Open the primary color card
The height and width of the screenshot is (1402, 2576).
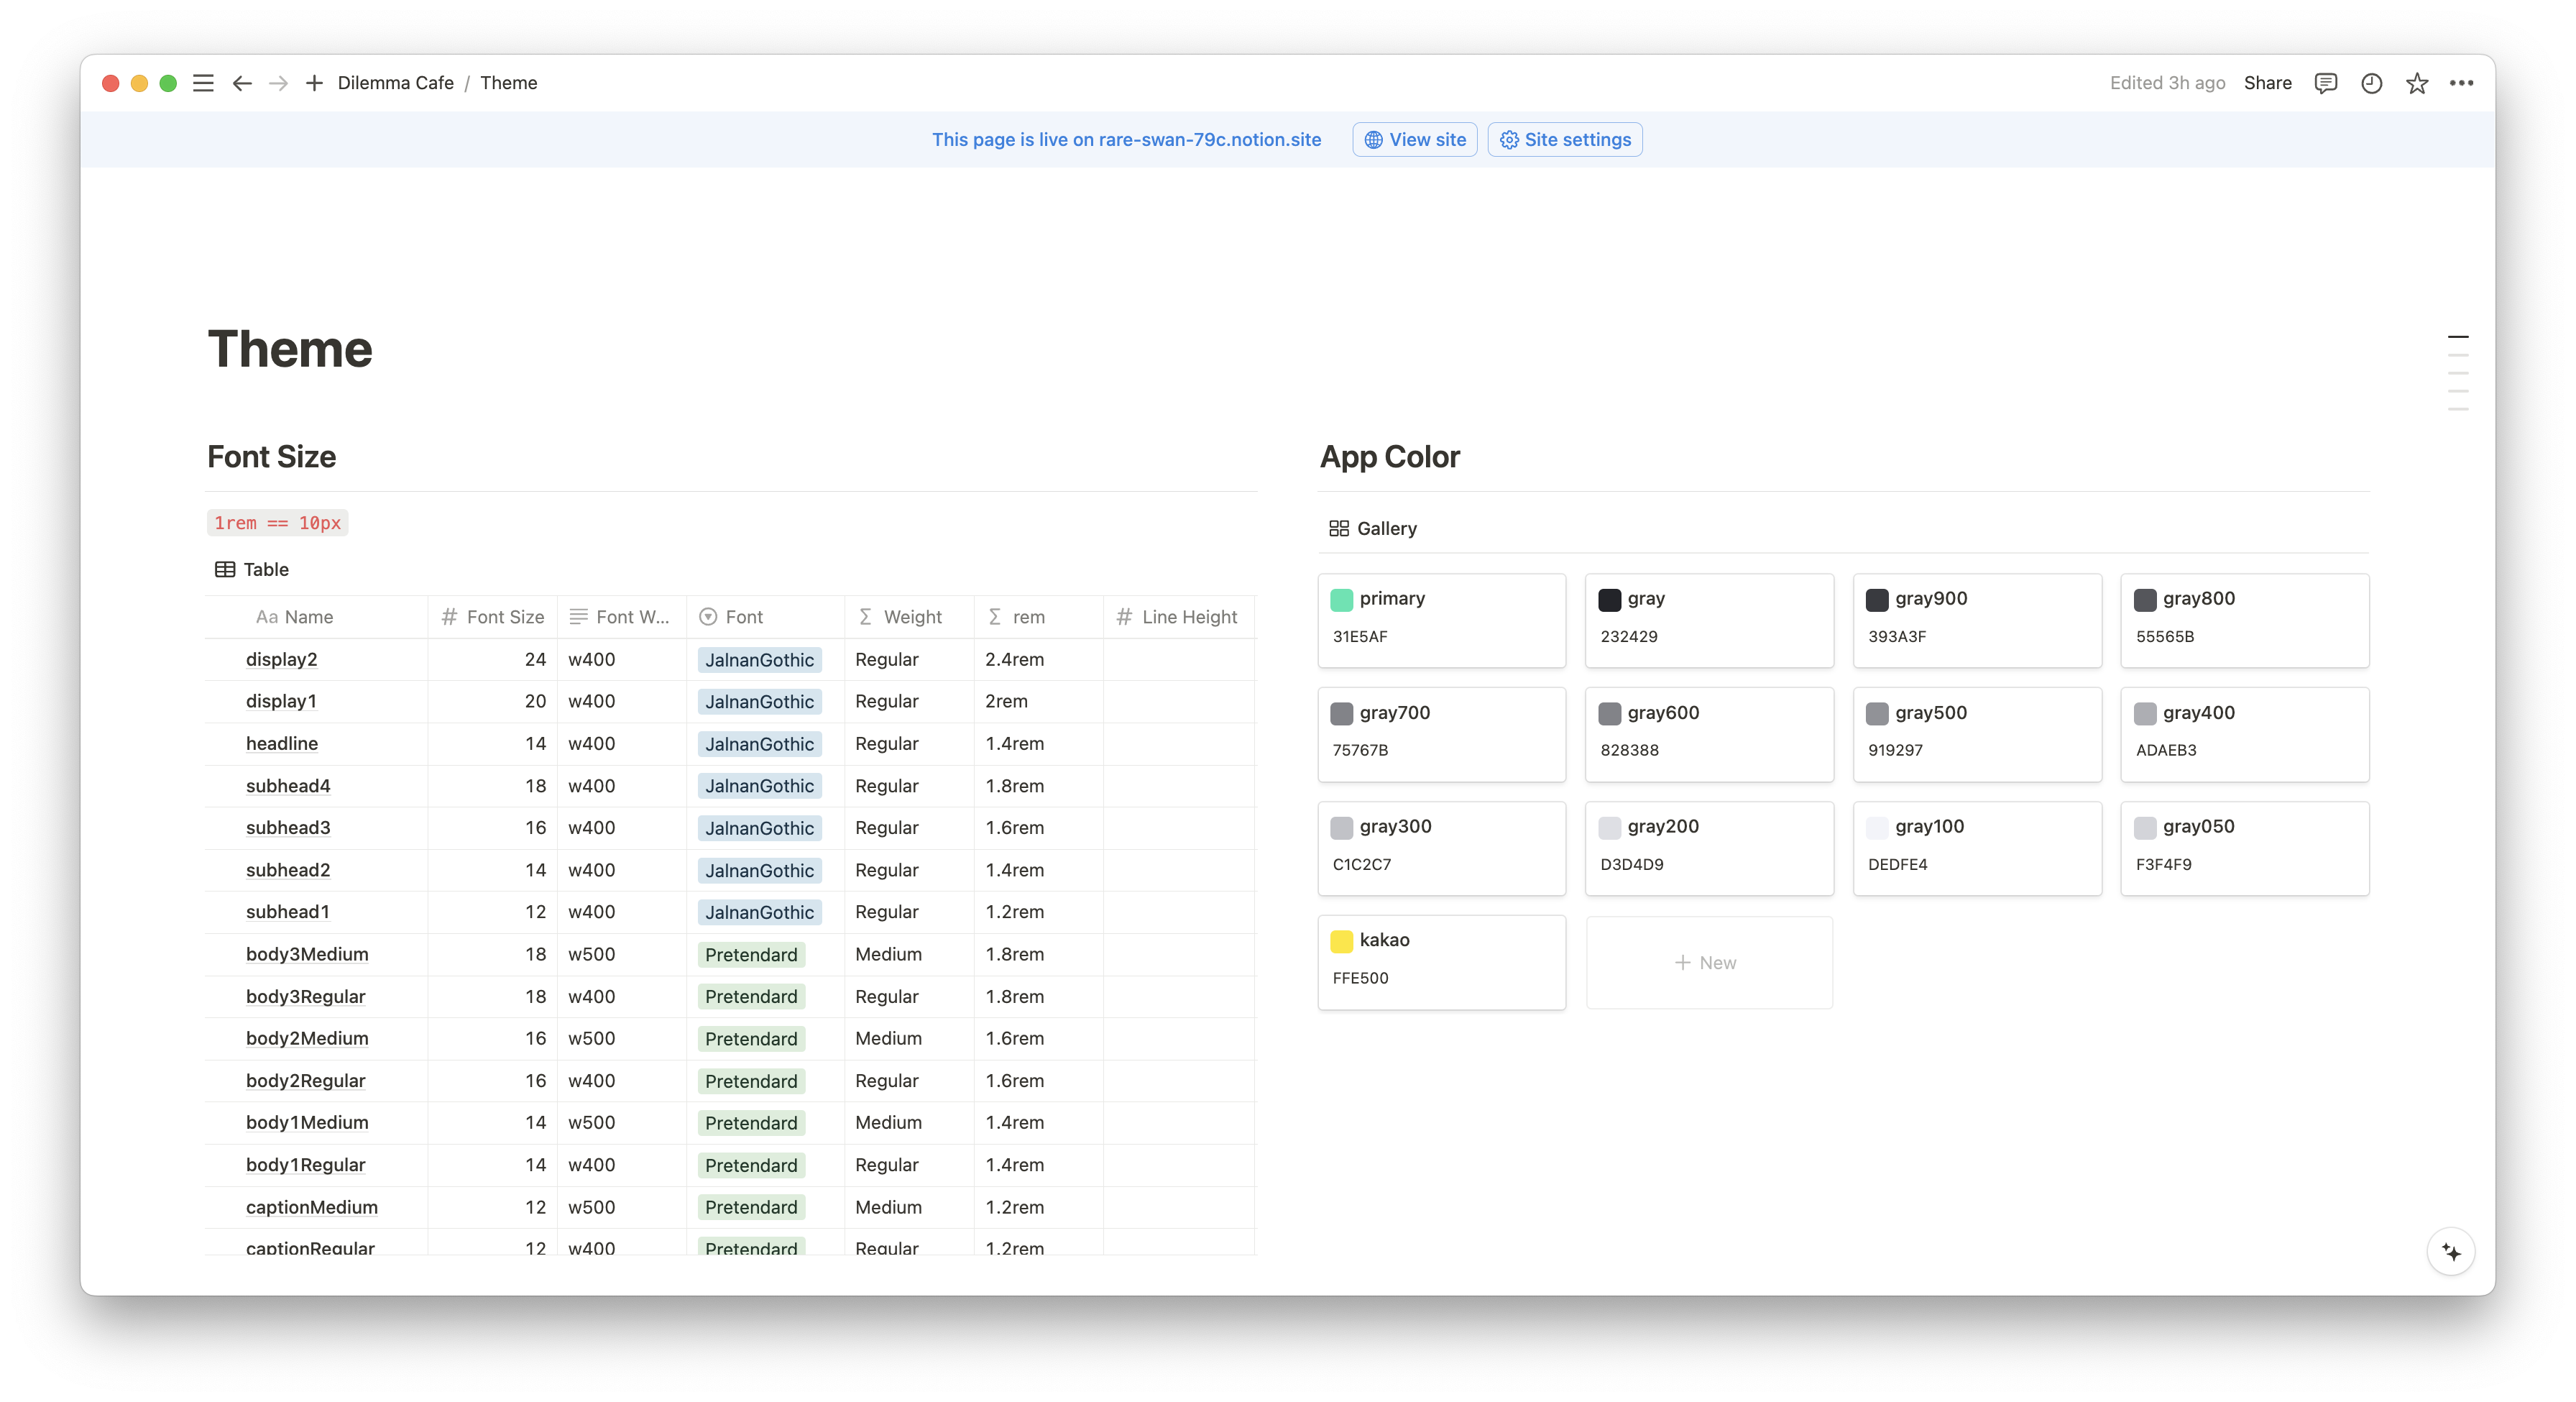(1440, 619)
